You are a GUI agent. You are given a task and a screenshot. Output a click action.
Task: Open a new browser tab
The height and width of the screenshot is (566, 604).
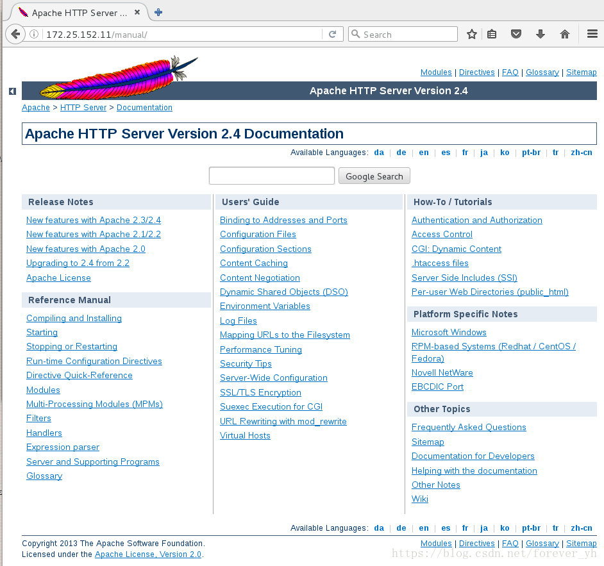coord(158,11)
